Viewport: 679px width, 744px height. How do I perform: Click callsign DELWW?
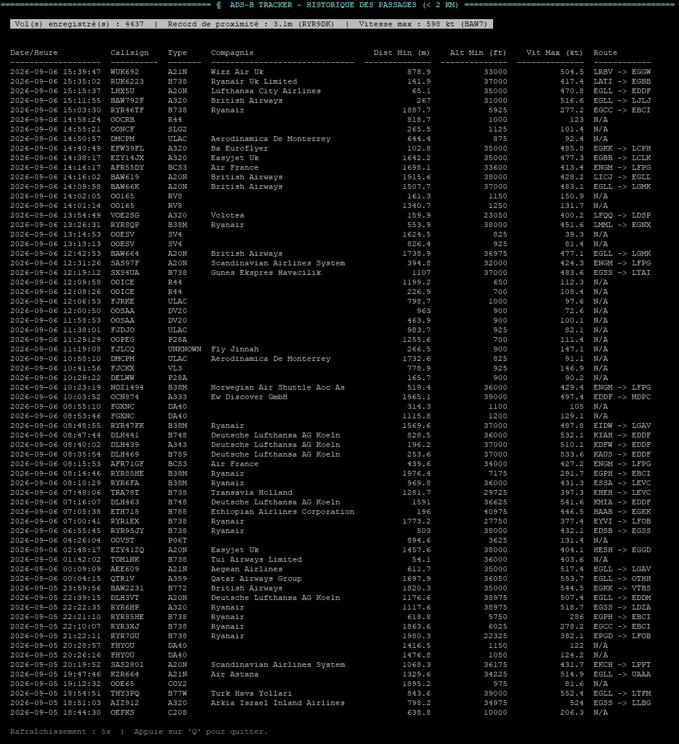click(x=123, y=378)
